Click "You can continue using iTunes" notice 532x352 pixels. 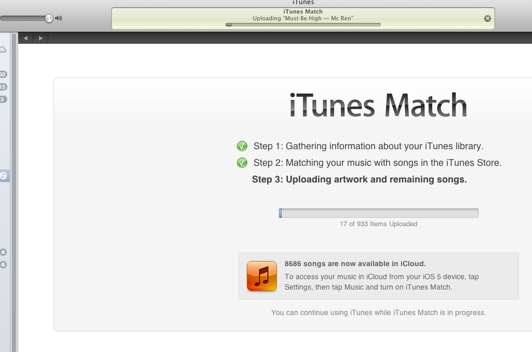point(379,312)
